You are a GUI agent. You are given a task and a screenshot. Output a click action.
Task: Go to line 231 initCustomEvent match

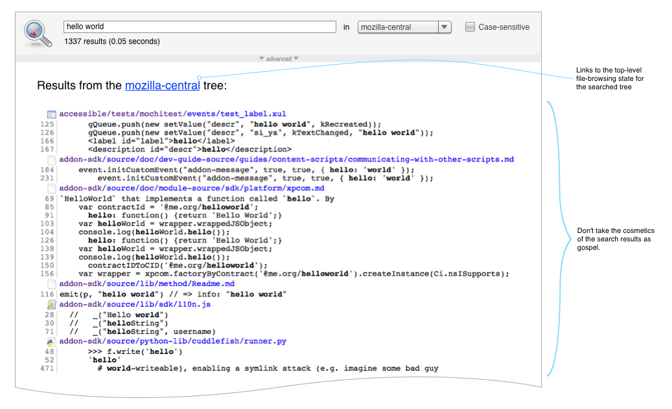47,179
